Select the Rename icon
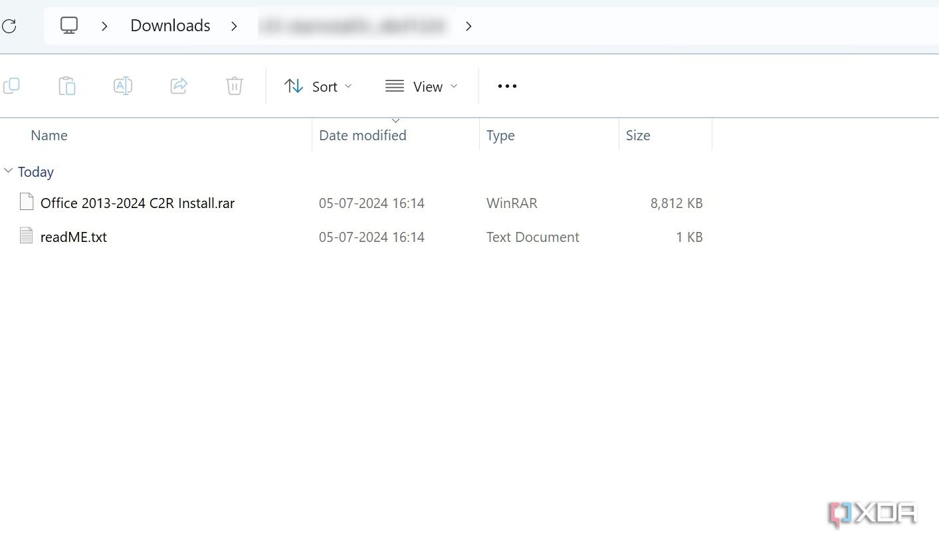 point(122,85)
